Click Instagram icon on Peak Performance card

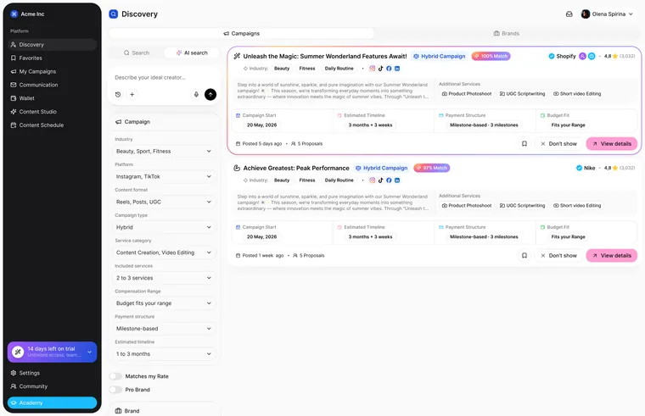pyautogui.click(x=373, y=180)
